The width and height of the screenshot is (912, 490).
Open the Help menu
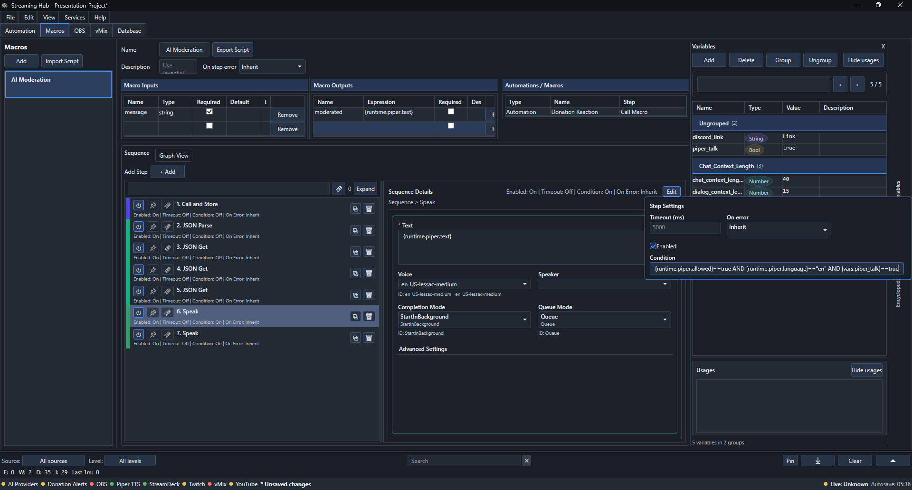point(100,18)
